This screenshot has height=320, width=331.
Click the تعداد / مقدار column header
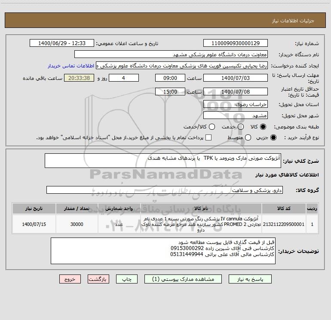77,209
